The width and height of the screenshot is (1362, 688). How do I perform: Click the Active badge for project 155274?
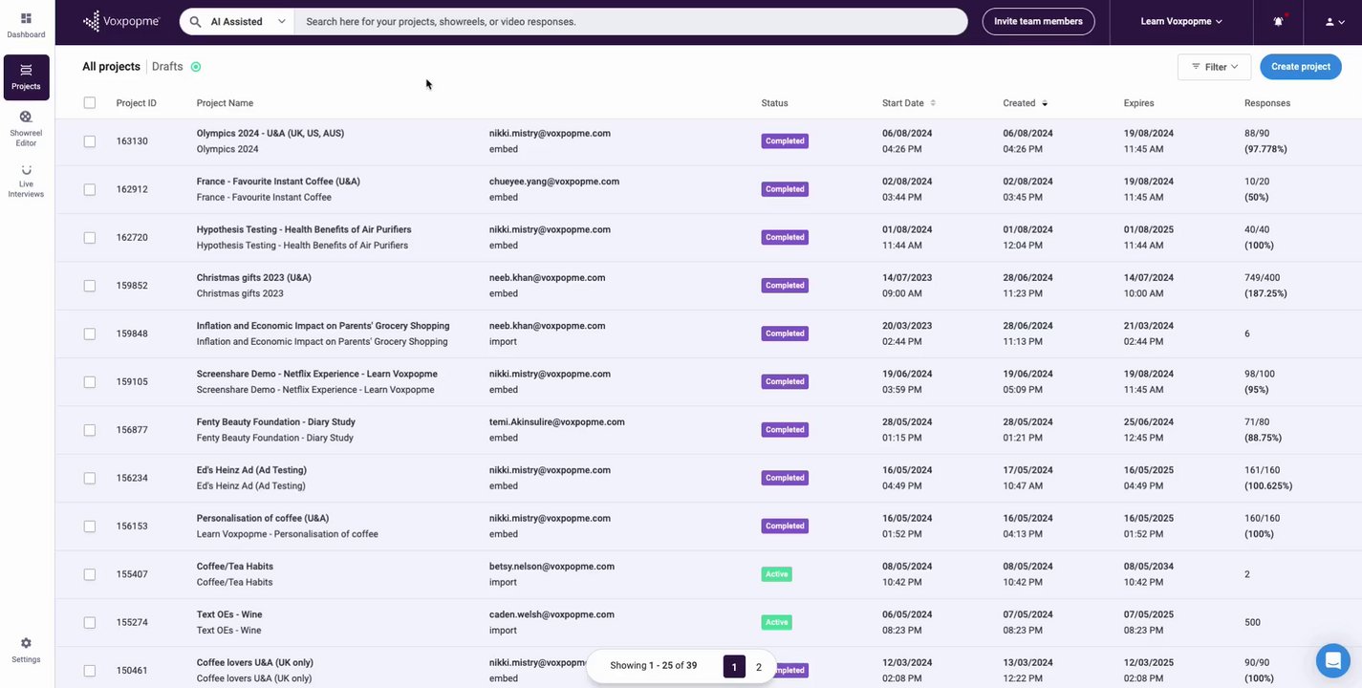tap(776, 622)
